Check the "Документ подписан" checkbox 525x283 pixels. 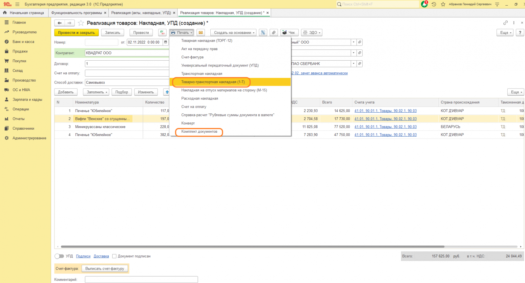tap(114, 256)
